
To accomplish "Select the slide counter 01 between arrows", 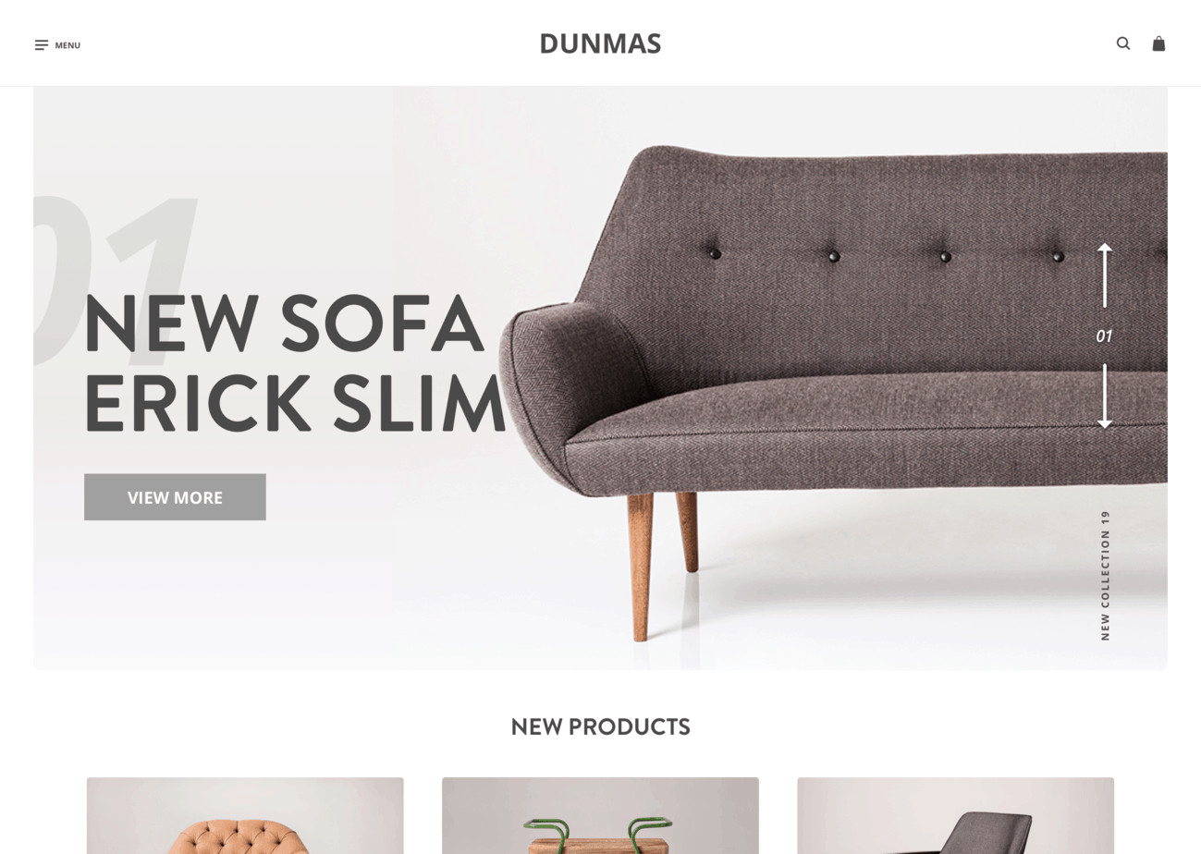I will coord(1104,336).
